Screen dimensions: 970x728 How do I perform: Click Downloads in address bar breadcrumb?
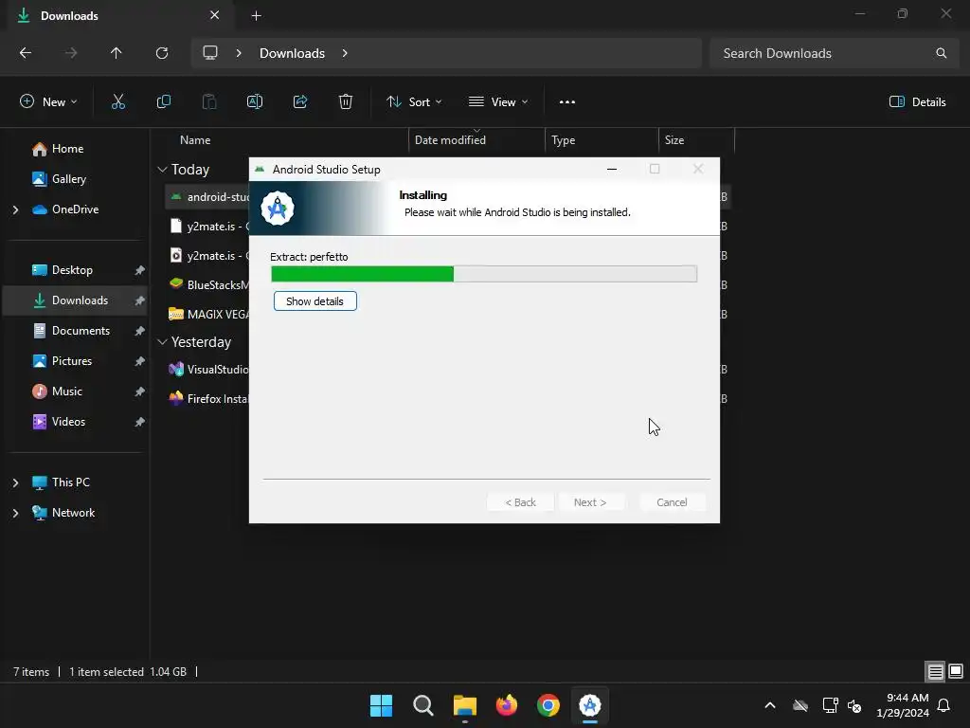292,53
